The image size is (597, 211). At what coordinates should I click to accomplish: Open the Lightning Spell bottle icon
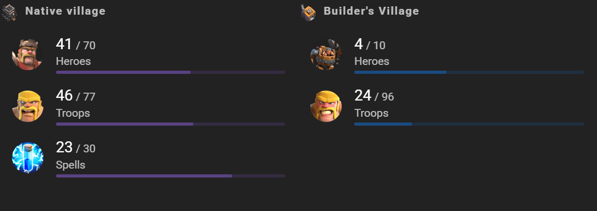point(27,158)
